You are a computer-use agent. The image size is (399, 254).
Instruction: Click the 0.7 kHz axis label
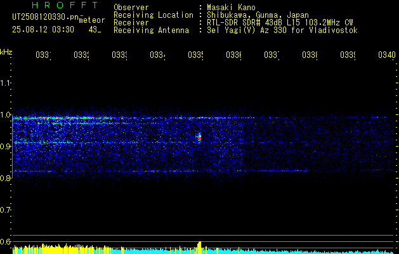tap(5, 210)
